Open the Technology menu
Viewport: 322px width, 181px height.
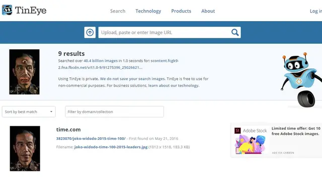[148, 11]
